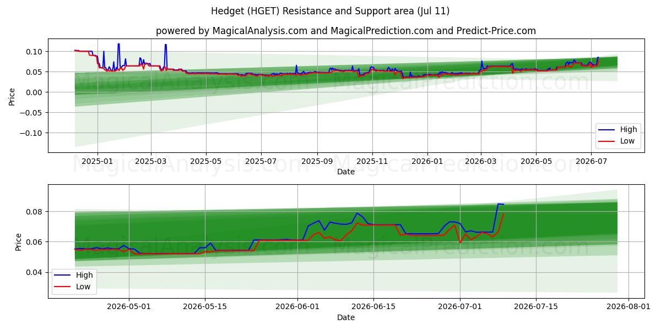
Task: Select the bottom chart 'Date' axis label
Action: click(x=346, y=317)
